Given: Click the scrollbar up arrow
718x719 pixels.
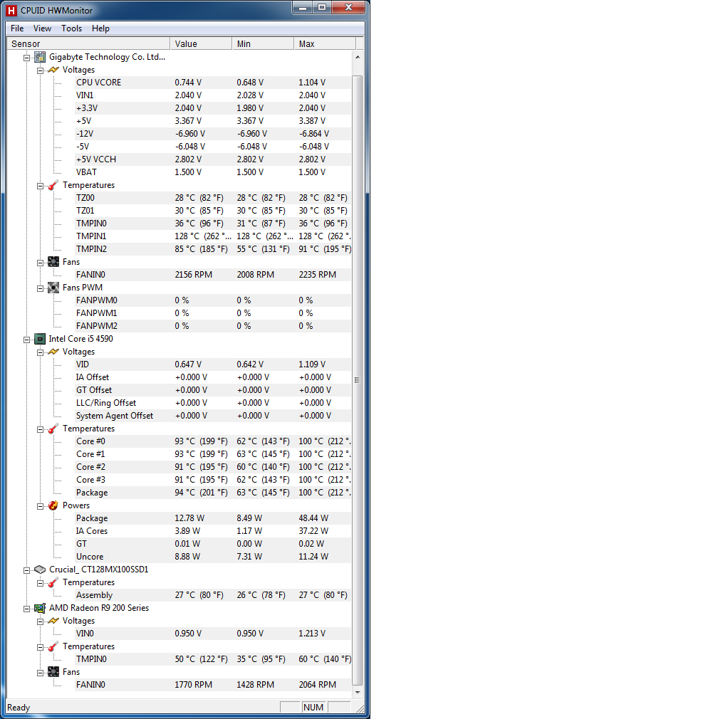Looking at the screenshot, I should pos(358,57).
